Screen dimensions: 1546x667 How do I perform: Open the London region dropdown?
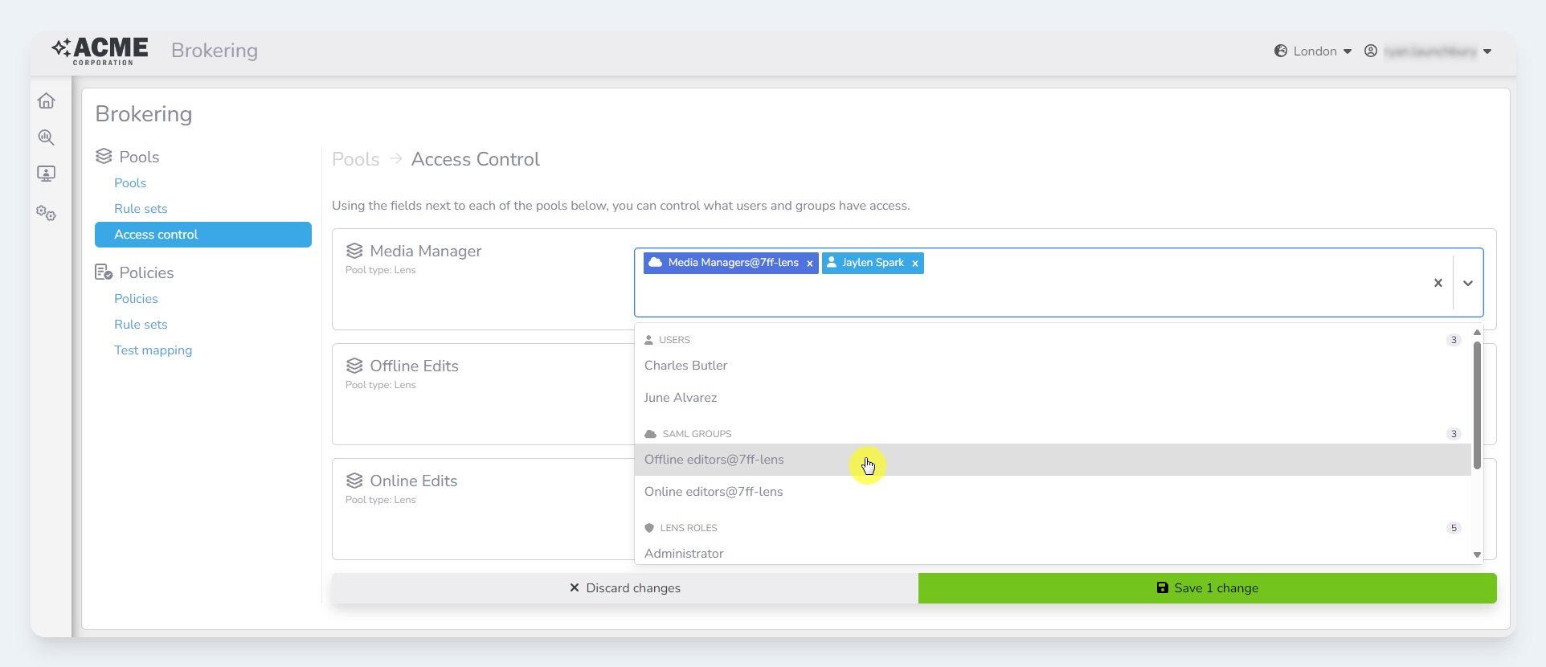coord(1314,51)
